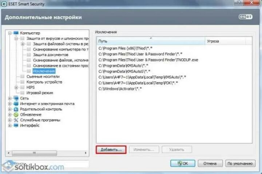Click the Компьютер monitor icon in tree
The width and height of the screenshot is (262, 174).
(x=16, y=33)
